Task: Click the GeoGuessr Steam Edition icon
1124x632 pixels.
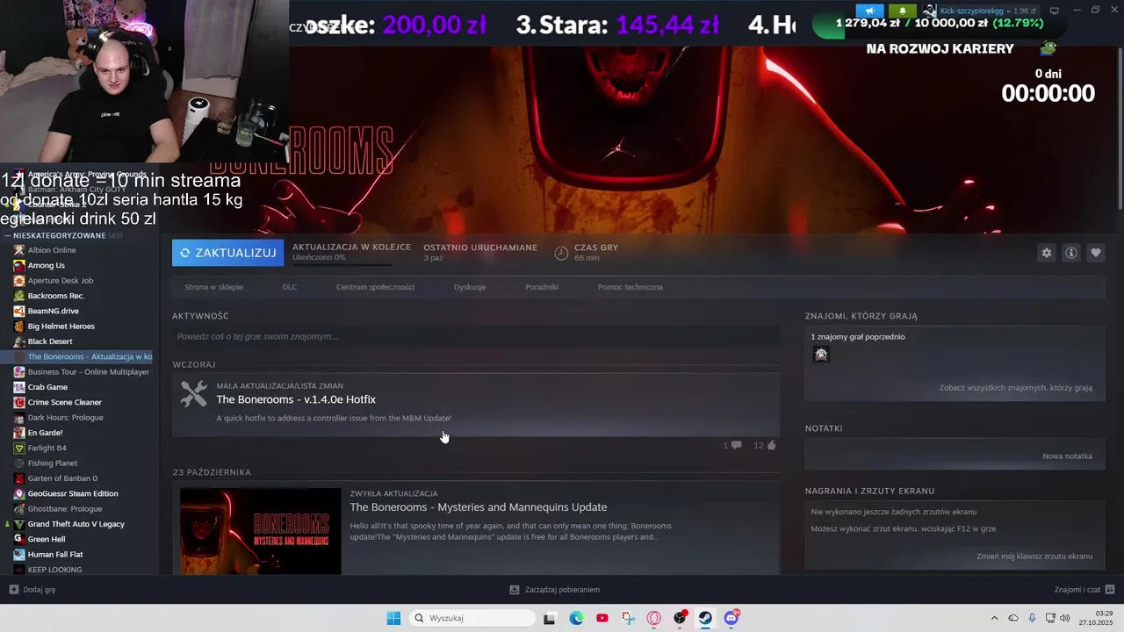Action: click(x=19, y=493)
